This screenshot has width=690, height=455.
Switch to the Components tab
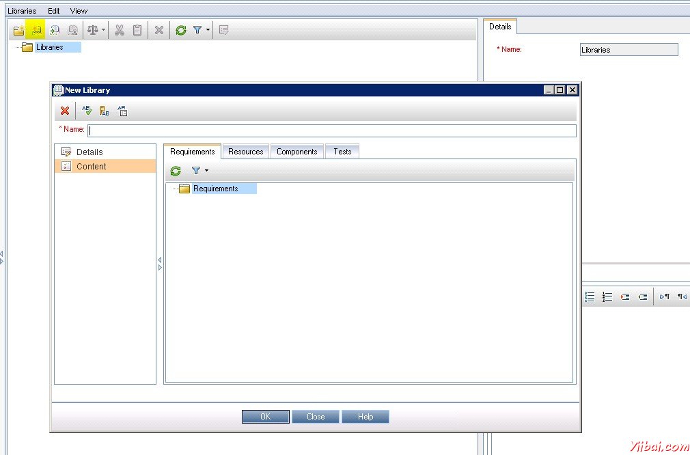pyautogui.click(x=296, y=152)
